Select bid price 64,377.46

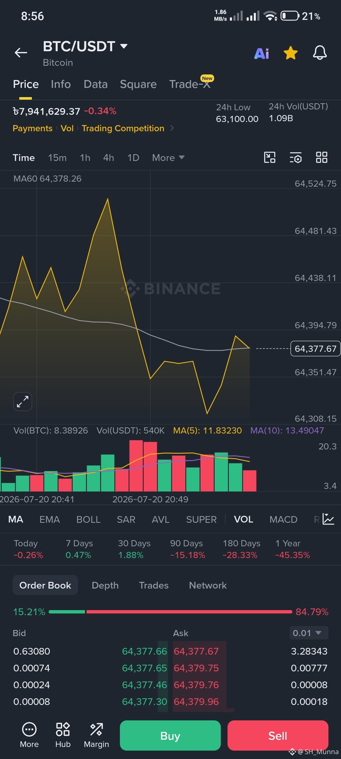click(x=145, y=685)
